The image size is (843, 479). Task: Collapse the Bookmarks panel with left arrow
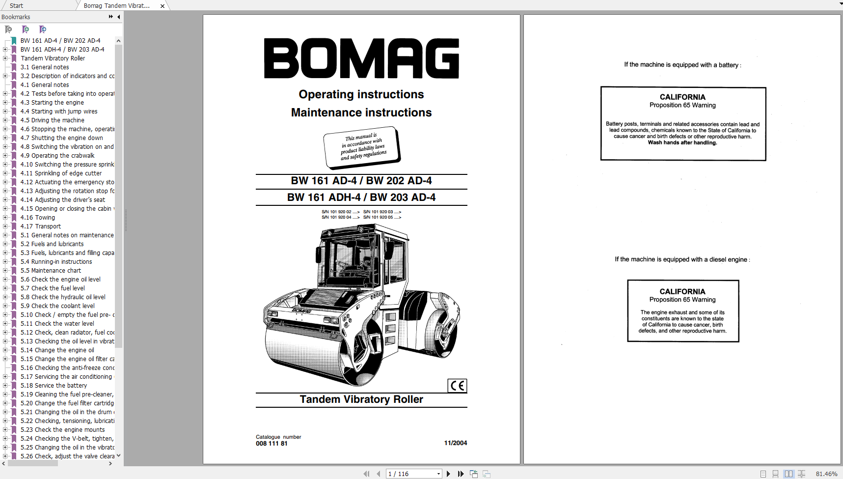click(x=118, y=17)
